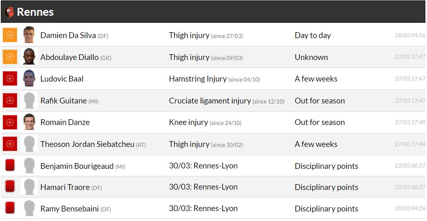The height and width of the screenshot is (221, 427).
Task: Click red card icon beside Ramy Bensebaini
Action: pyautogui.click(x=10, y=209)
